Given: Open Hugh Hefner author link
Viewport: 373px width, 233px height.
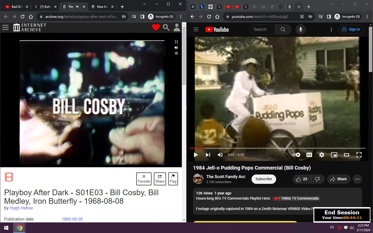Looking at the screenshot, I should click(21, 208).
